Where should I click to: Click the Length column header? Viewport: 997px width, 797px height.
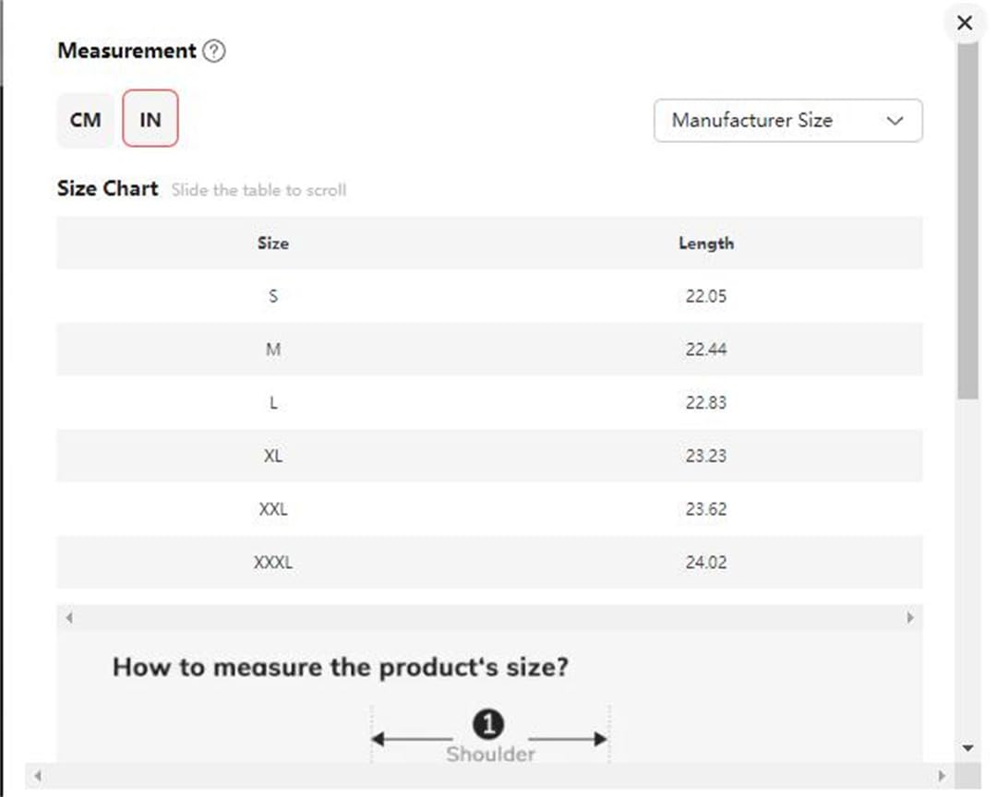[706, 244]
